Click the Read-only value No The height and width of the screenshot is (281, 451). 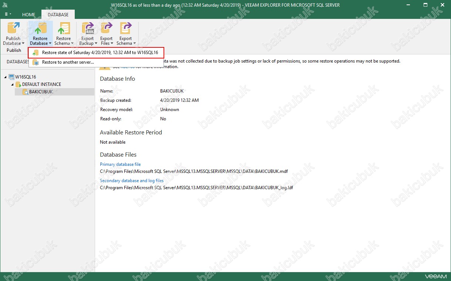[163, 119]
